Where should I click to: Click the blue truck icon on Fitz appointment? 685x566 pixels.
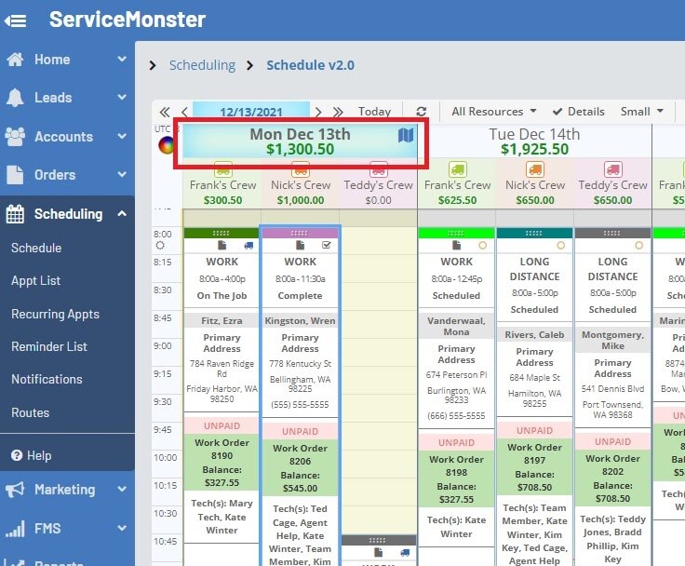(248, 245)
